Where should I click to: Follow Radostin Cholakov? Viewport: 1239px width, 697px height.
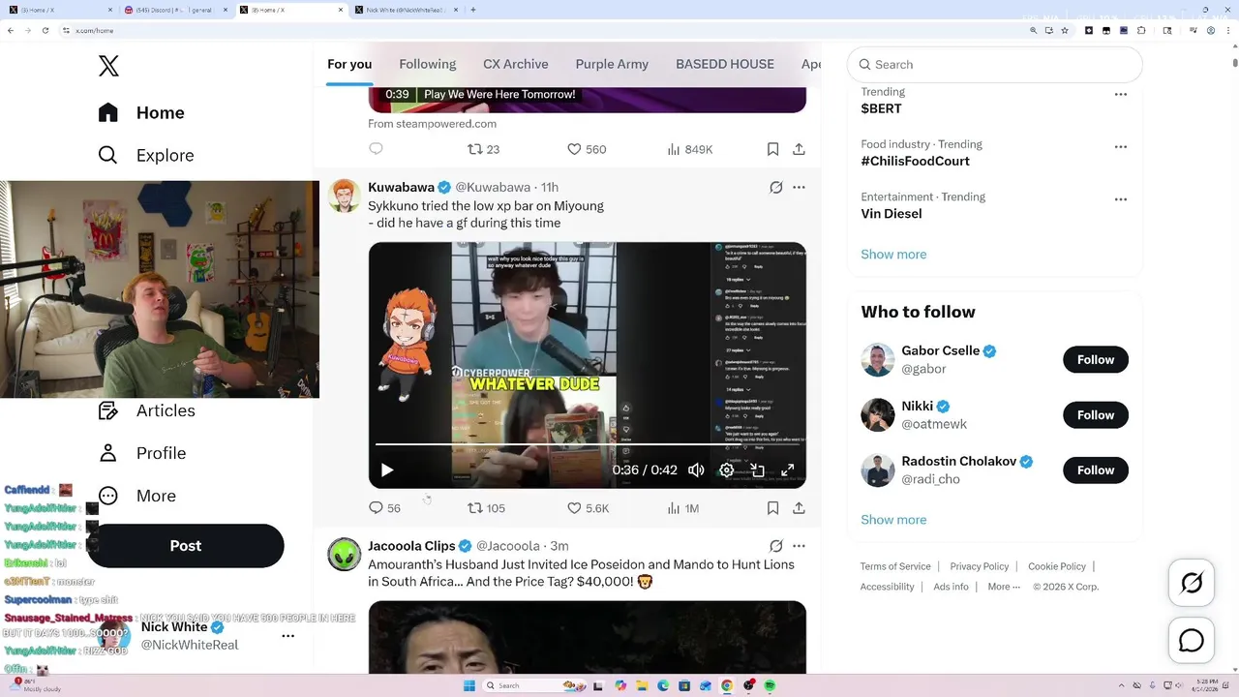[1096, 470]
